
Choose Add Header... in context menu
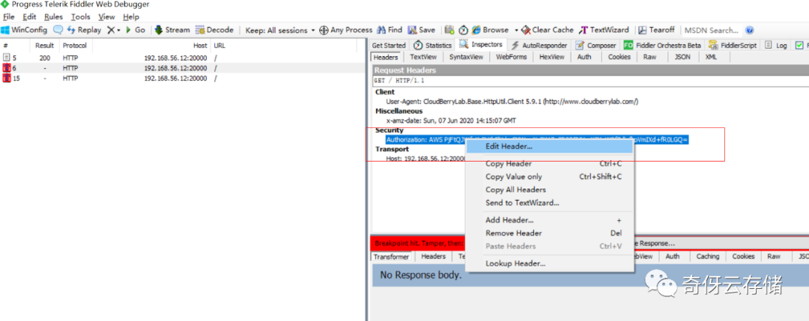[x=550, y=220]
